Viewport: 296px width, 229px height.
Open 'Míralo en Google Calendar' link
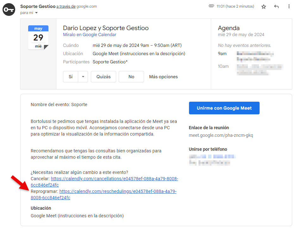[90, 35]
